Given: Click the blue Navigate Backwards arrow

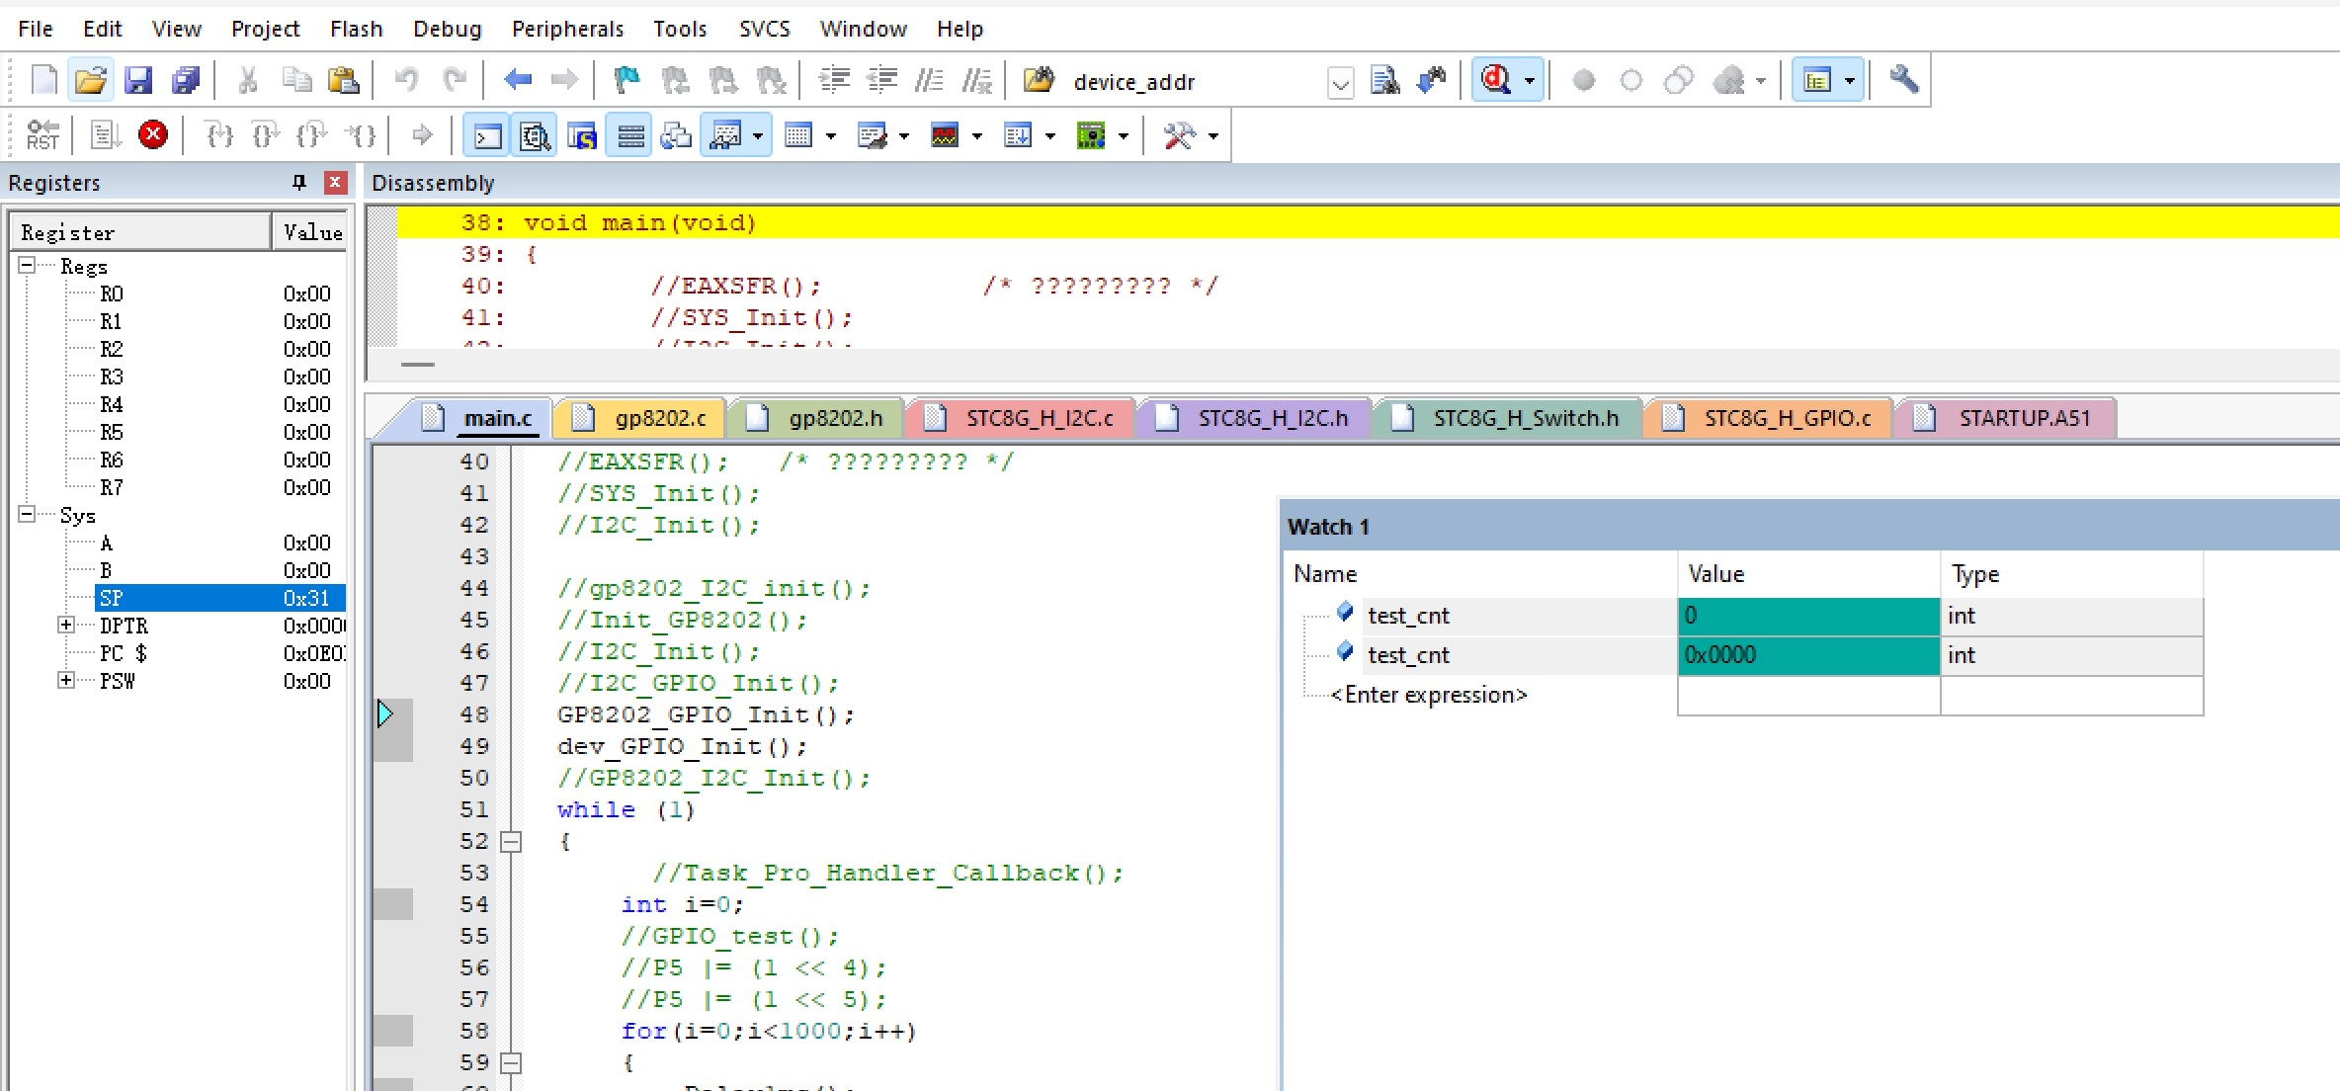Looking at the screenshot, I should pos(517,80).
